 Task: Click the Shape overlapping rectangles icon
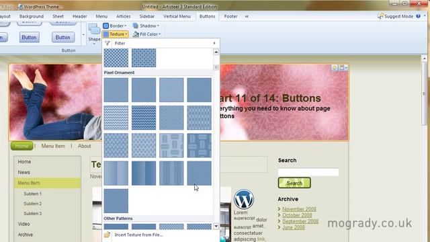tap(94, 30)
